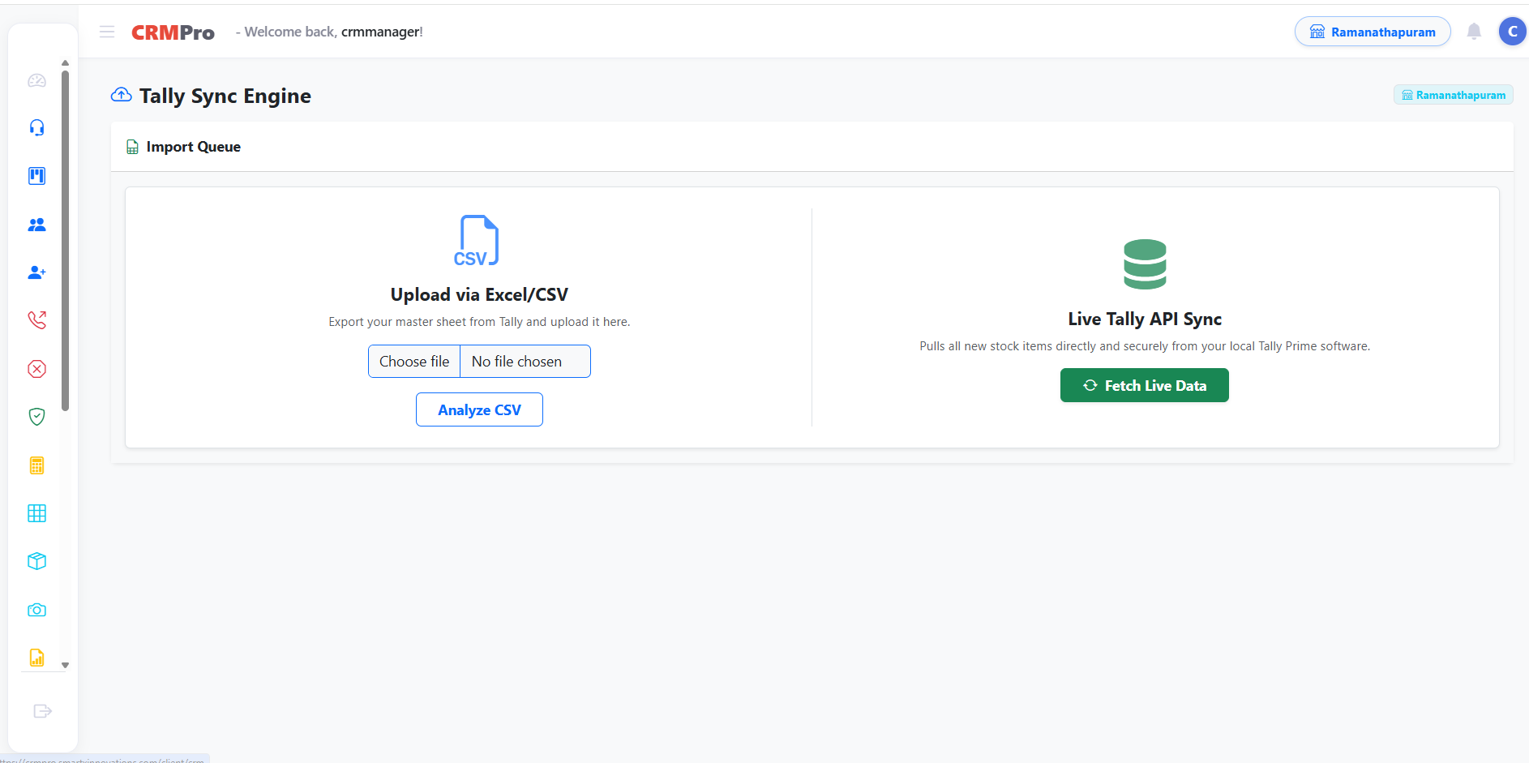The width and height of the screenshot is (1529, 763).
Task: Click the red circled X sidebar icon
Action: (x=36, y=369)
